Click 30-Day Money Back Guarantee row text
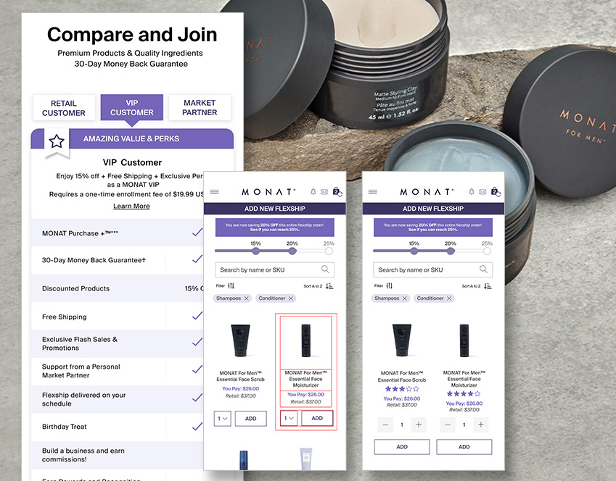 [x=94, y=260]
